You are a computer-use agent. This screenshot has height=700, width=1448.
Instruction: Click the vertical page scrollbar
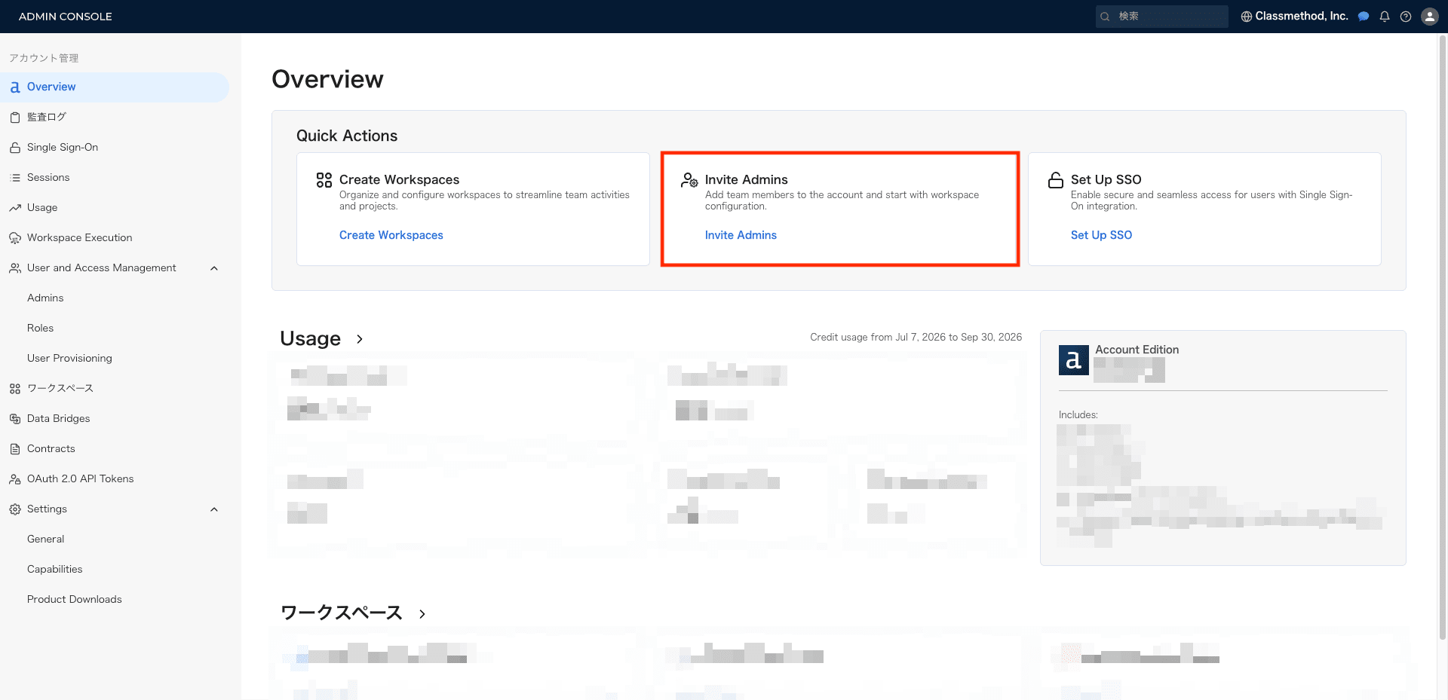click(x=1442, y=338)
